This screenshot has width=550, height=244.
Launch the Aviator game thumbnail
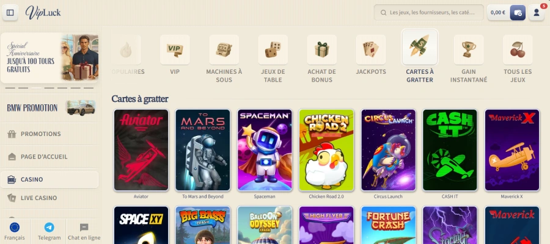(x=141, y=150)
